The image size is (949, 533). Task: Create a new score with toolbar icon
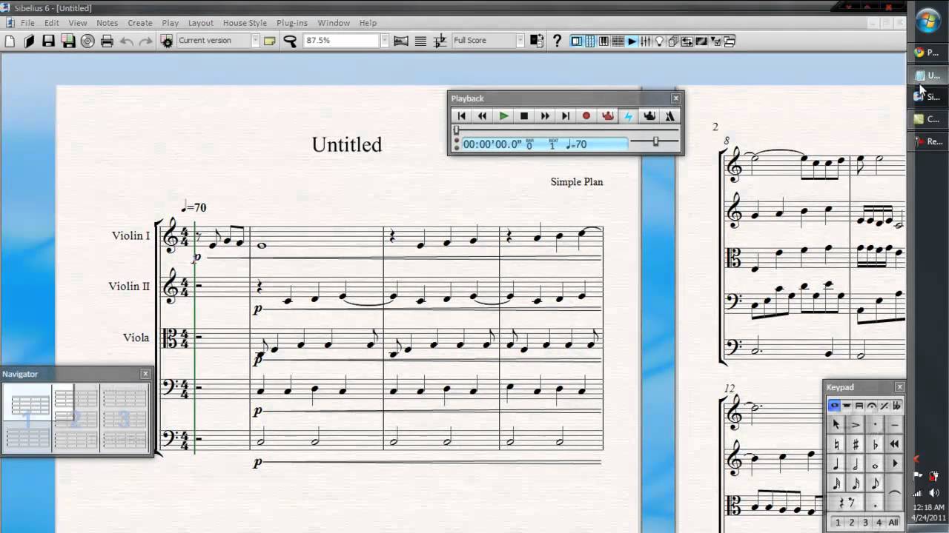(x=10, y=41)
